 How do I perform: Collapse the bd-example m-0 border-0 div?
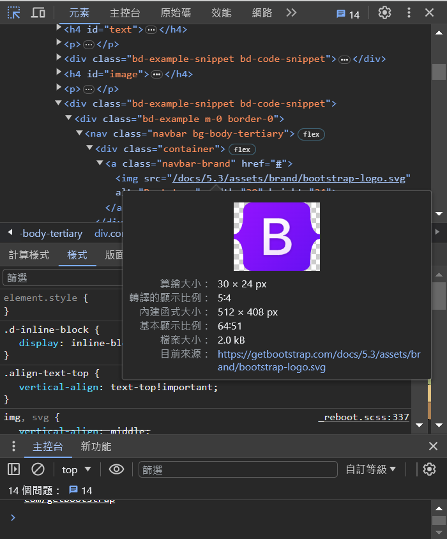[x=69, y=118]
